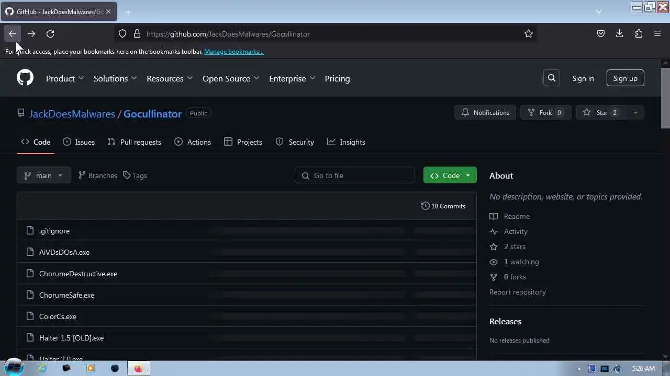Click the Go to file search field
This screenshot has height=376, width=670.
(355, 175)
